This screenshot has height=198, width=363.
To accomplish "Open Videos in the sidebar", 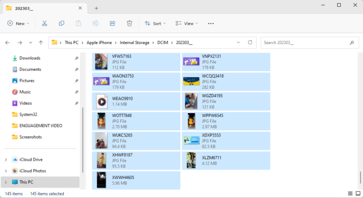I will pos(25,103).
